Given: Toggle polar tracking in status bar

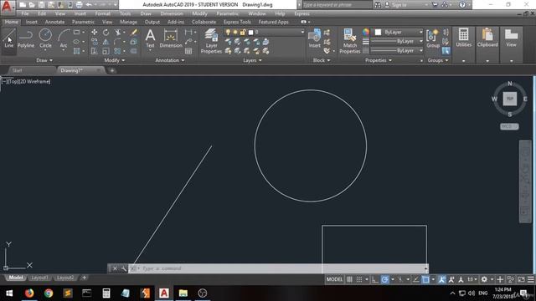Looking at the screenshot, I should click(x=385, y=279).
